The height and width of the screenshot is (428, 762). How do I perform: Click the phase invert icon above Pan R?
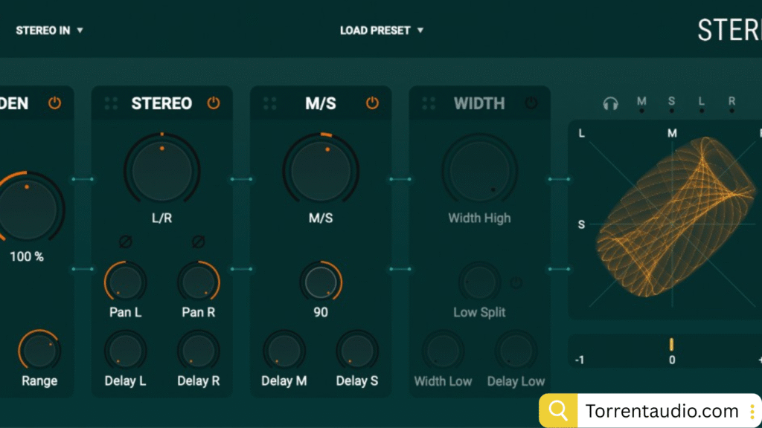click(198, 241)
